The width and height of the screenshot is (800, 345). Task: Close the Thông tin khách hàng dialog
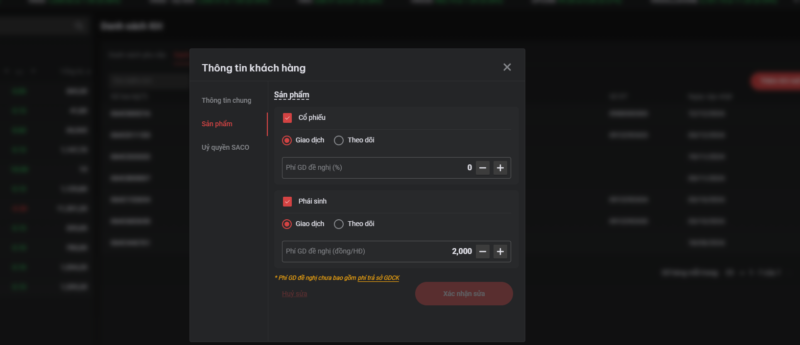pyautogui.click(x=507, y=67)
